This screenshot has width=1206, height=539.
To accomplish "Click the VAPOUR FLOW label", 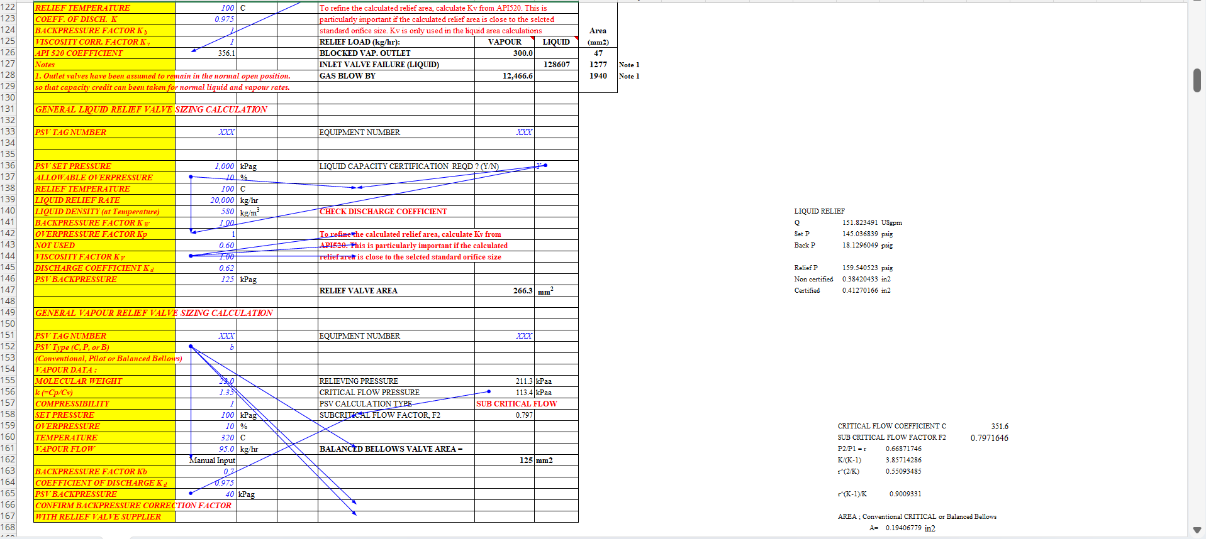I will click(104, 449).
